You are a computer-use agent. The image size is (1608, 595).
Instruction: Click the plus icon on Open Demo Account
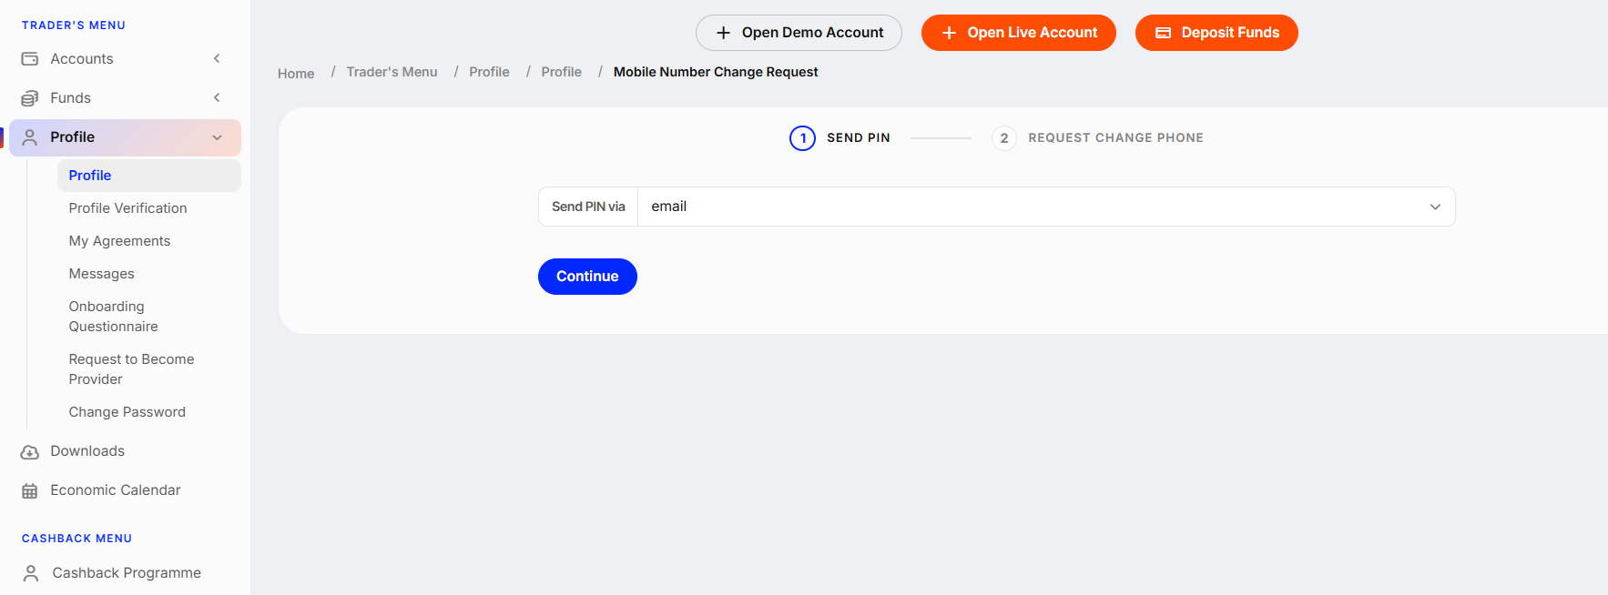tap(724, 33)
